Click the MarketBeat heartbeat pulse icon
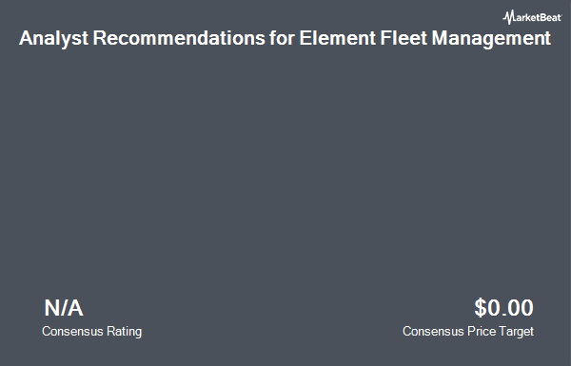The height and width of the screenshot is (366, 571). coord(508,17)
